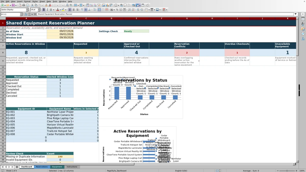Click the Insert Comment icon
Image resolution: width=306 pixels, height=172 pixels.
tap(125, 5)
